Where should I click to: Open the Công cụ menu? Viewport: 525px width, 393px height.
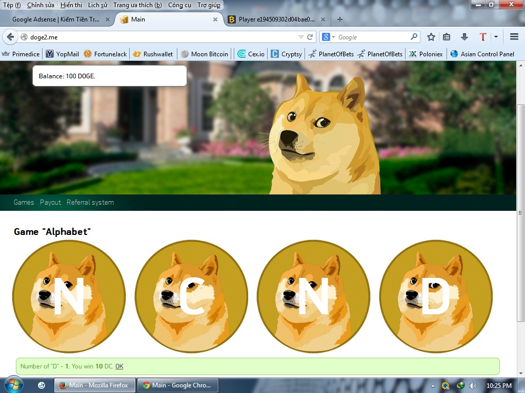click(179, 5)
